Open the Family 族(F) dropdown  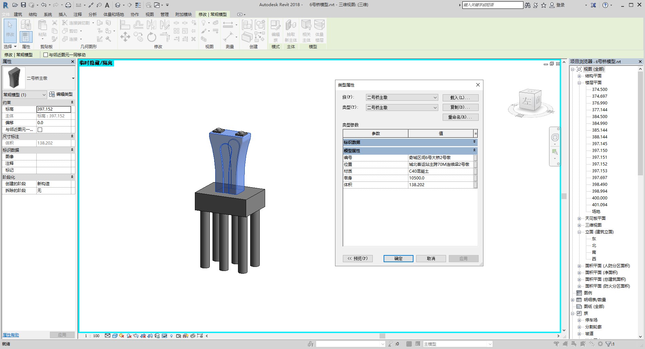402,97
